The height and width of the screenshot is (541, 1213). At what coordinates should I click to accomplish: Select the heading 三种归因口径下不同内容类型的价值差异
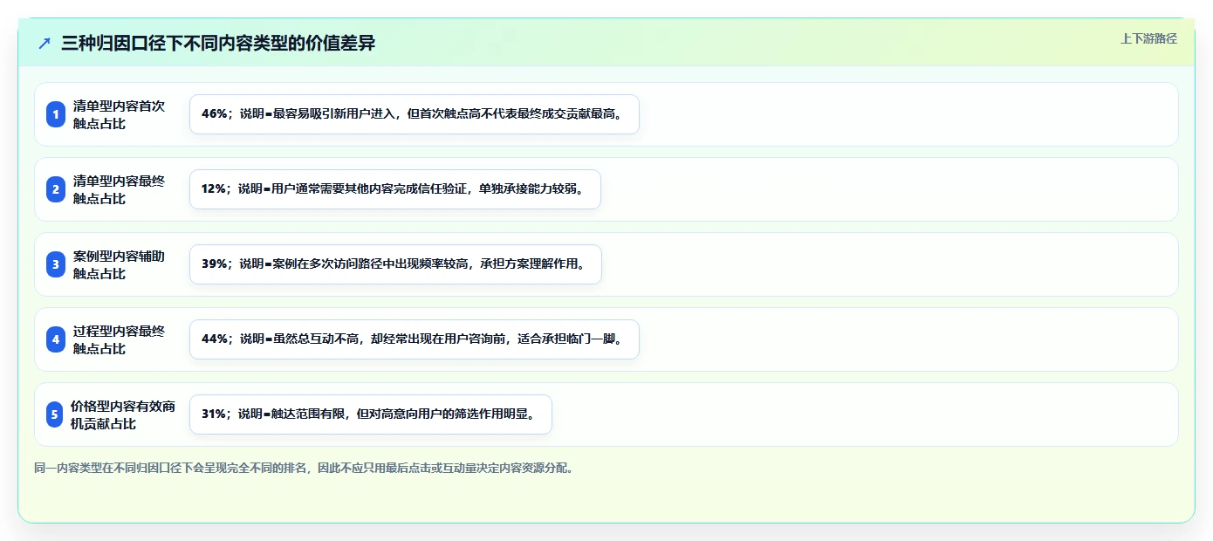click(x=218, y=44)
